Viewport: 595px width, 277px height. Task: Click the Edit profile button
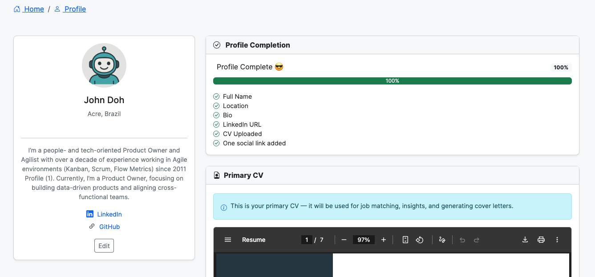(x=104, y=245)
